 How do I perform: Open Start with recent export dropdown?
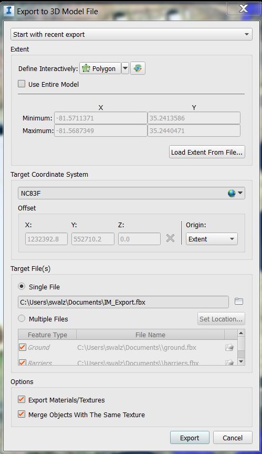131,34
